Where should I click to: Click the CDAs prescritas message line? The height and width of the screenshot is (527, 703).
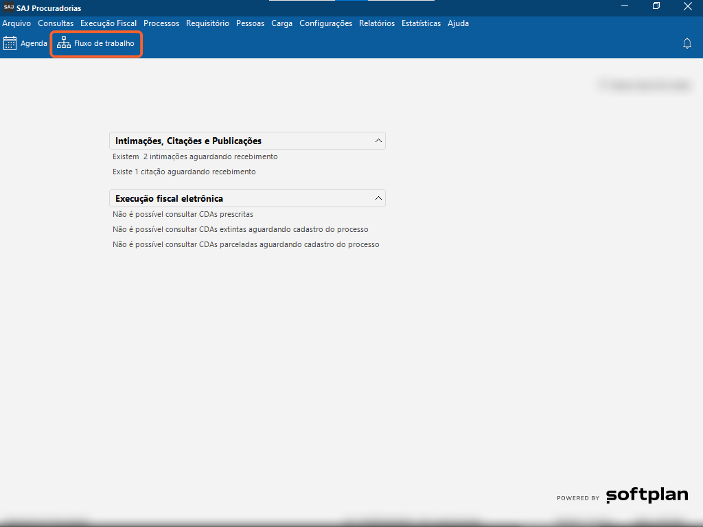coord(183,215)
